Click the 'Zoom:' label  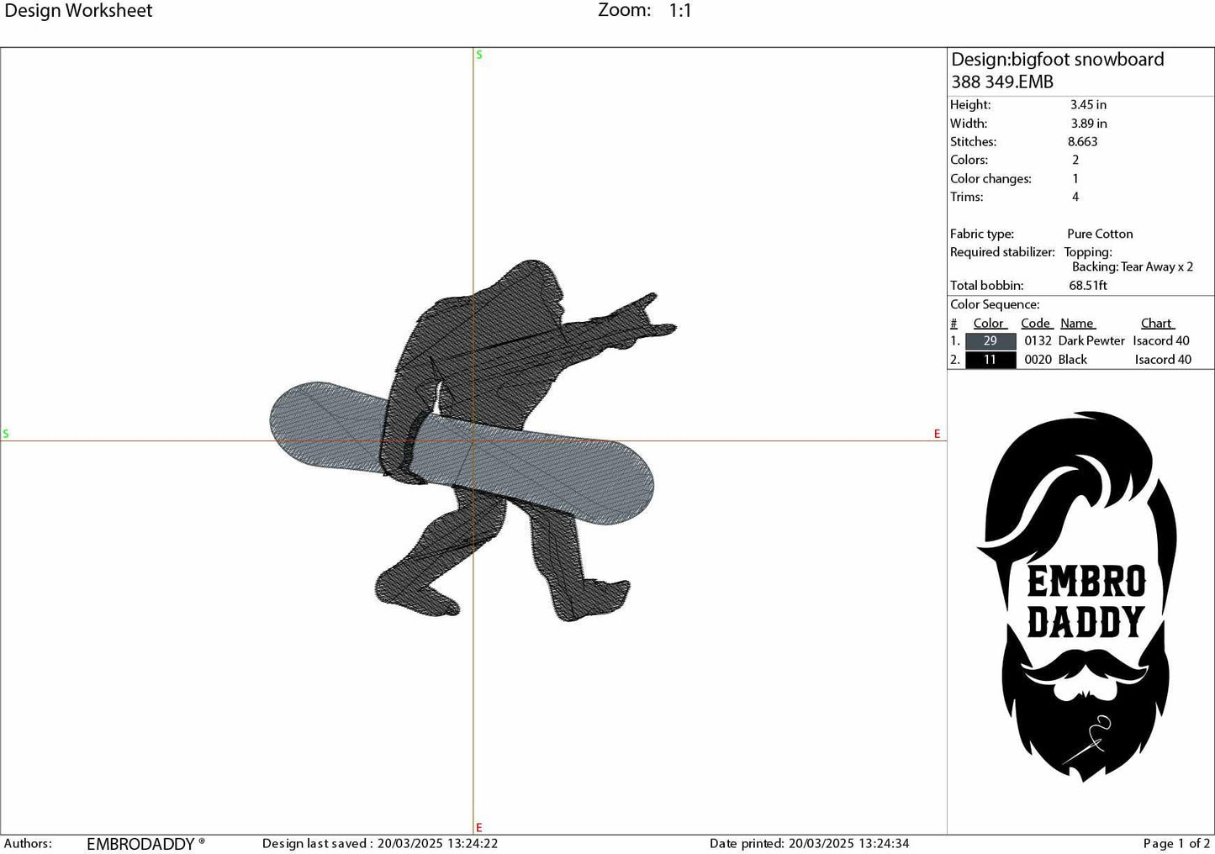625,10
